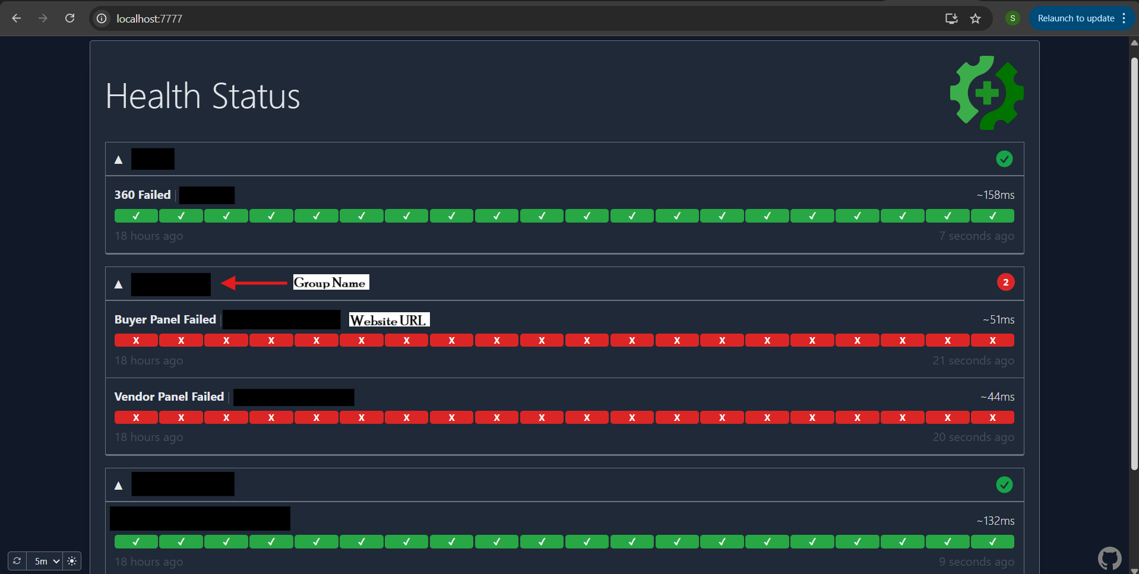Screen dimensions: 1139x574
Task: Click Relaunch to update button
Action: (x=1075, y=18)
